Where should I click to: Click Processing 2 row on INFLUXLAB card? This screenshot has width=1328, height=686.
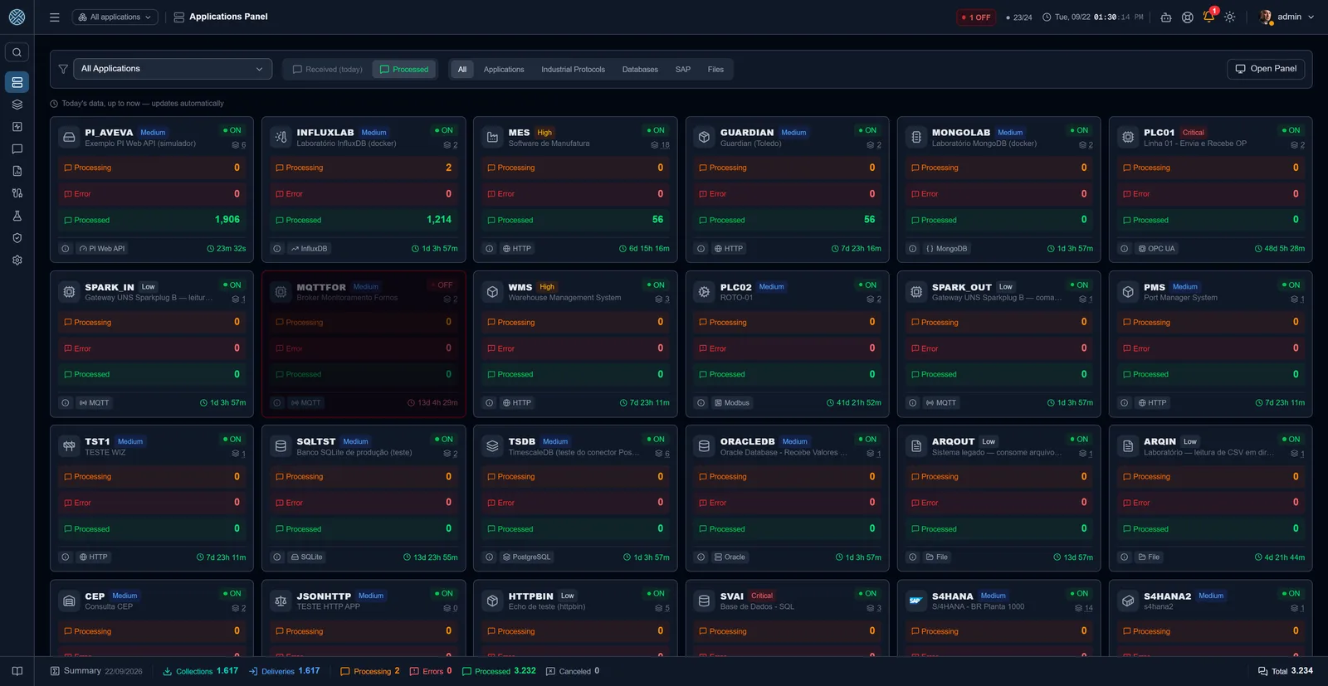(x=364, y=168)
